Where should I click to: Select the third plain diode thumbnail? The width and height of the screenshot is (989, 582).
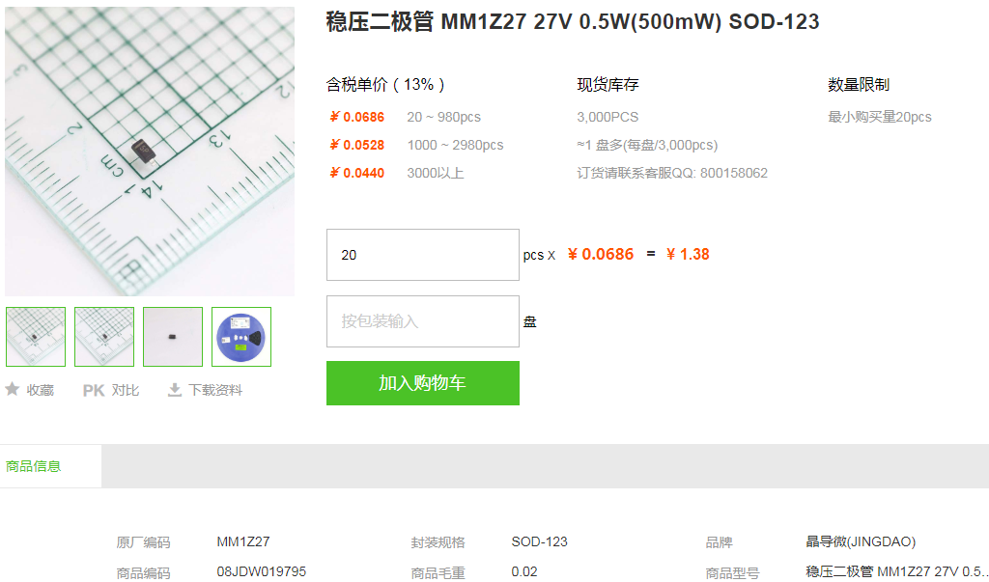click(173, 337)
